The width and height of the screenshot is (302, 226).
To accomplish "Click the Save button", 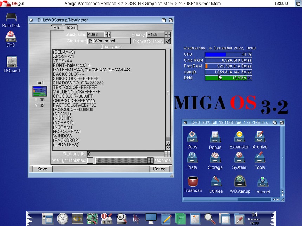I will tap(42, 169).
